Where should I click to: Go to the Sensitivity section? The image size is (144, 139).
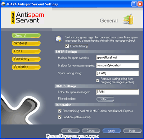(26, 59)
